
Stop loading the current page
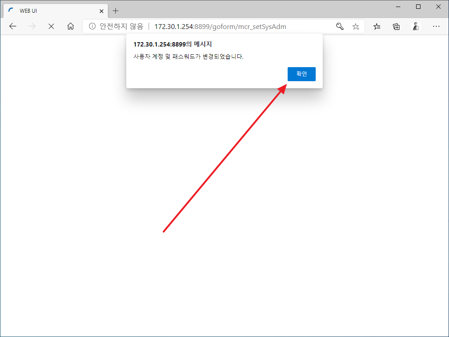[x=51, y=27]
